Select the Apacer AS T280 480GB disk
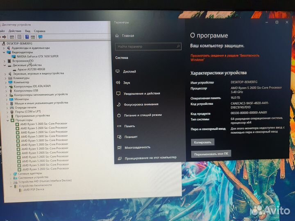 (x=31, y=69)
